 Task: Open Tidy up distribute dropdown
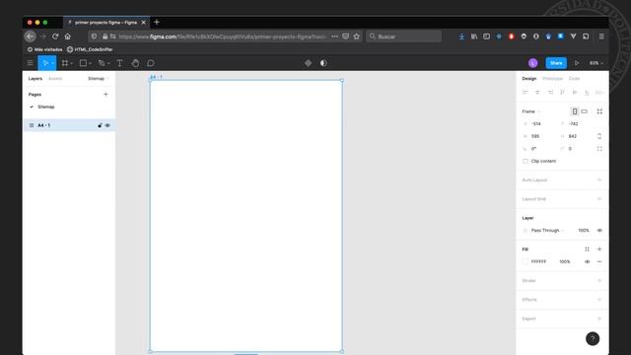[x=599, y=92]
